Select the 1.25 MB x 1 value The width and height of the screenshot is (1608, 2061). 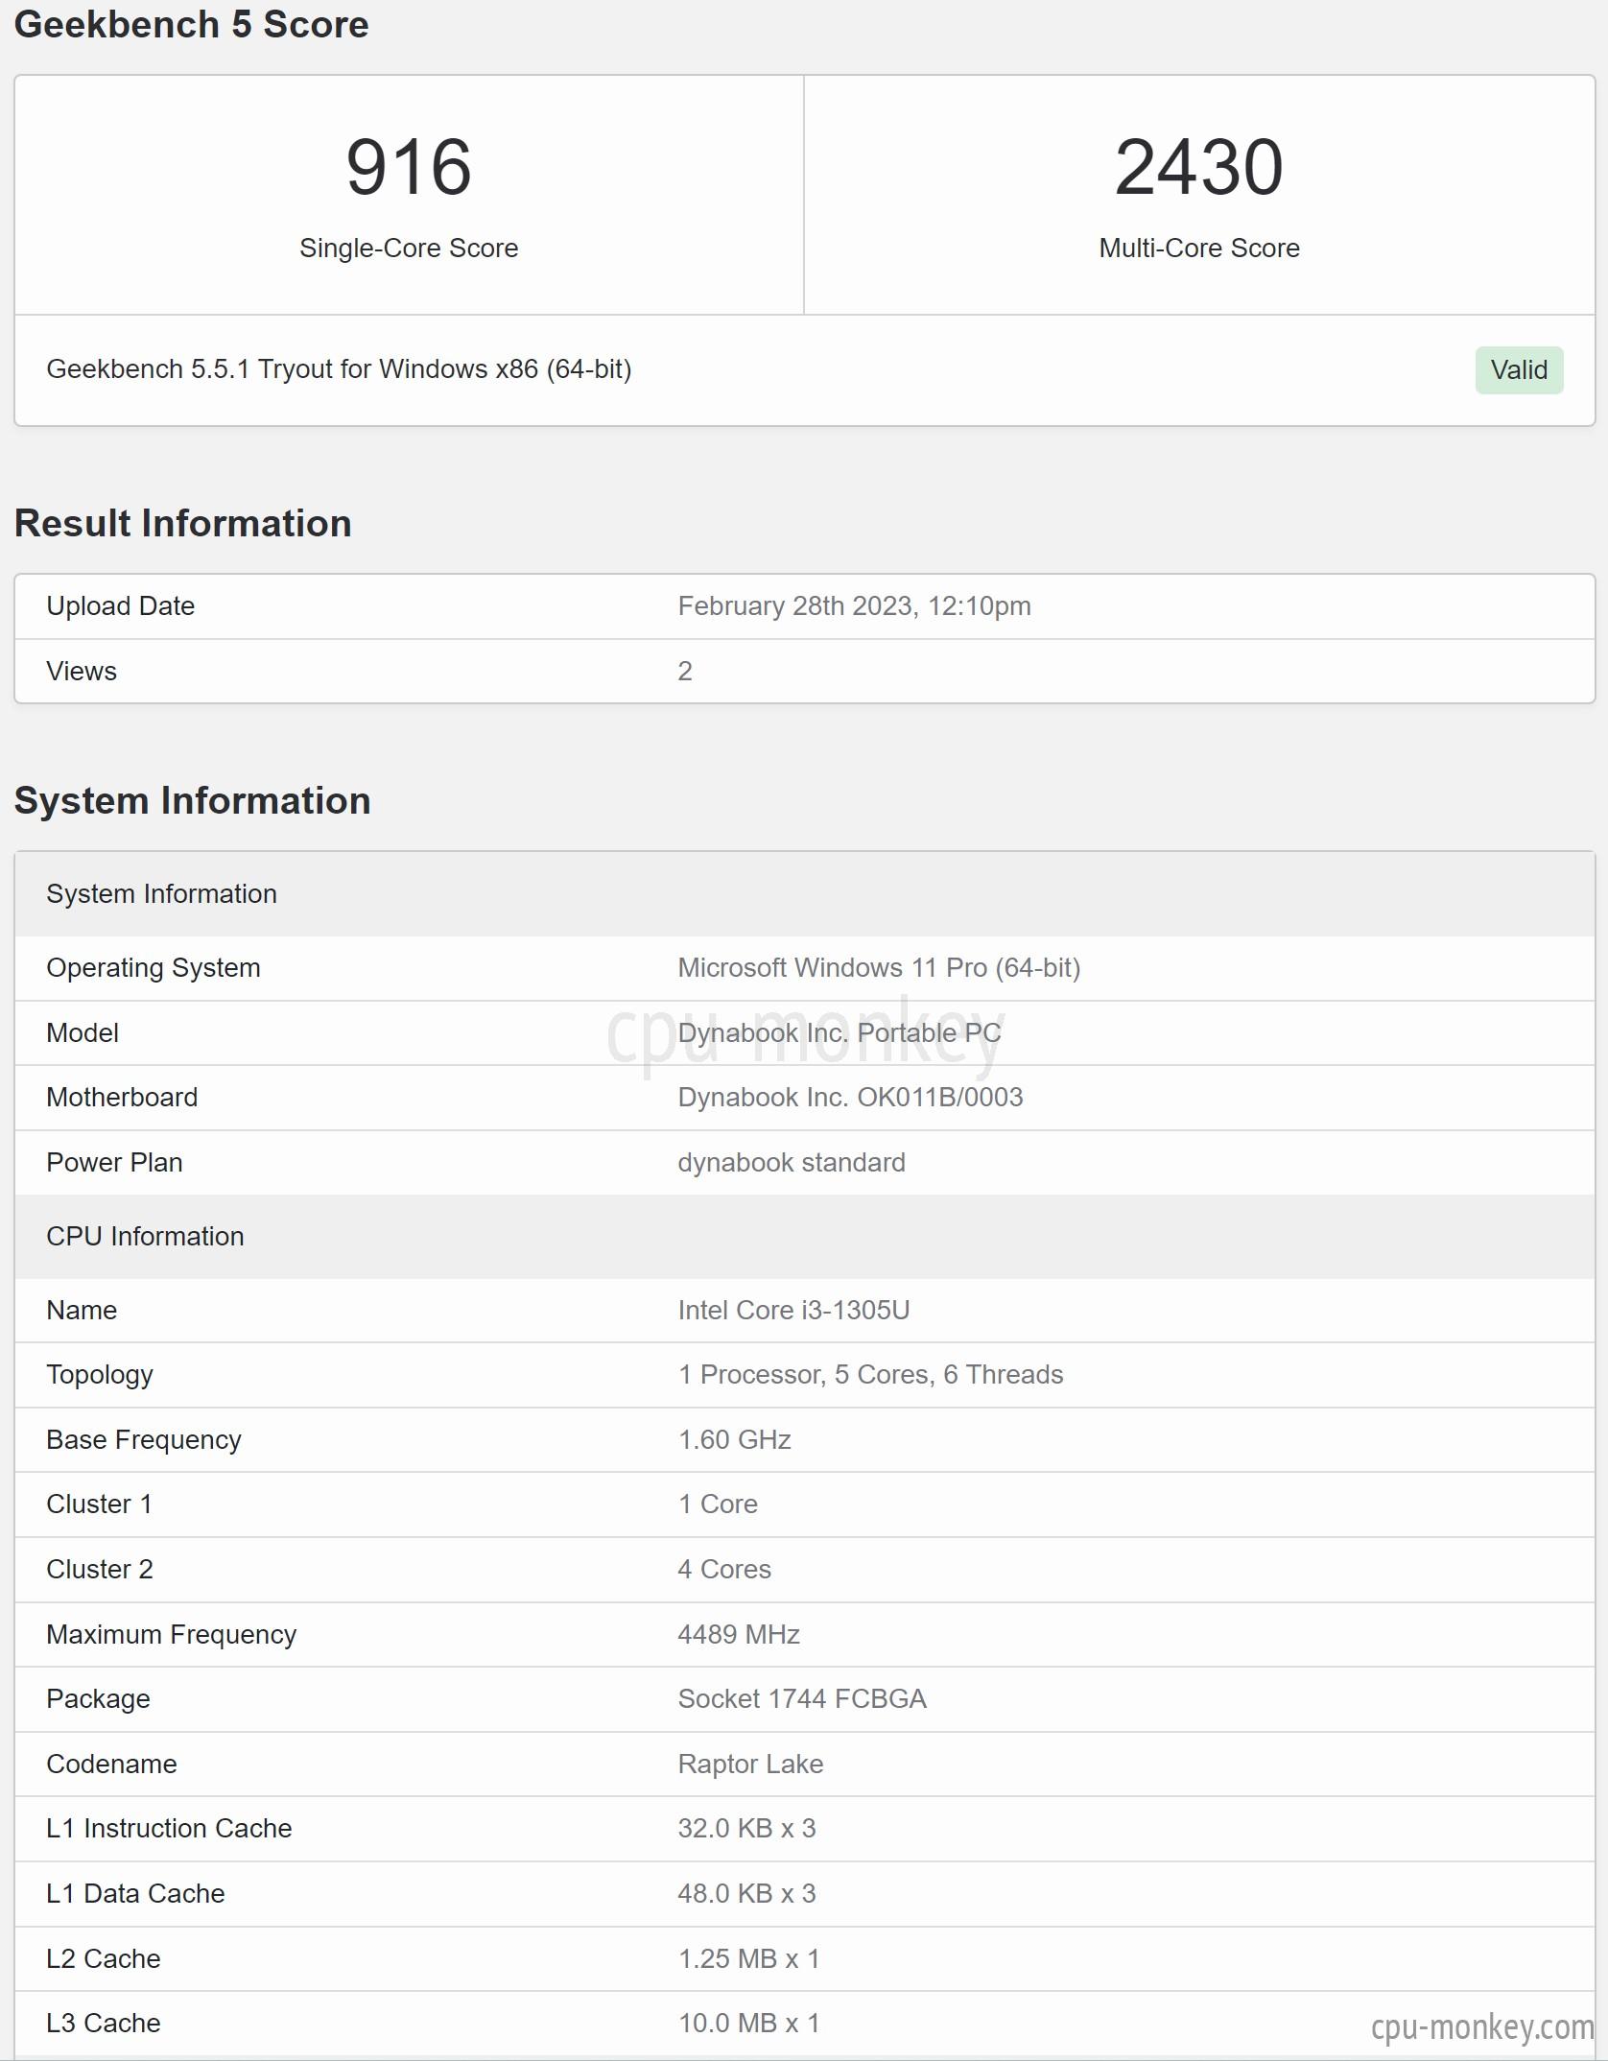pyautogui.click(x=748, y=1959)
